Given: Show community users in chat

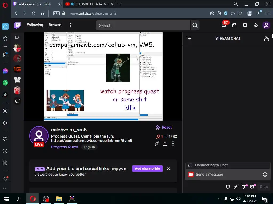Looking at the screenshot, I should click(x=267, y=39).
